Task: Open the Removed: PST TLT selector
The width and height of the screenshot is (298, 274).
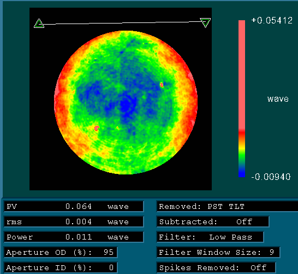Action: coord(227,206)
